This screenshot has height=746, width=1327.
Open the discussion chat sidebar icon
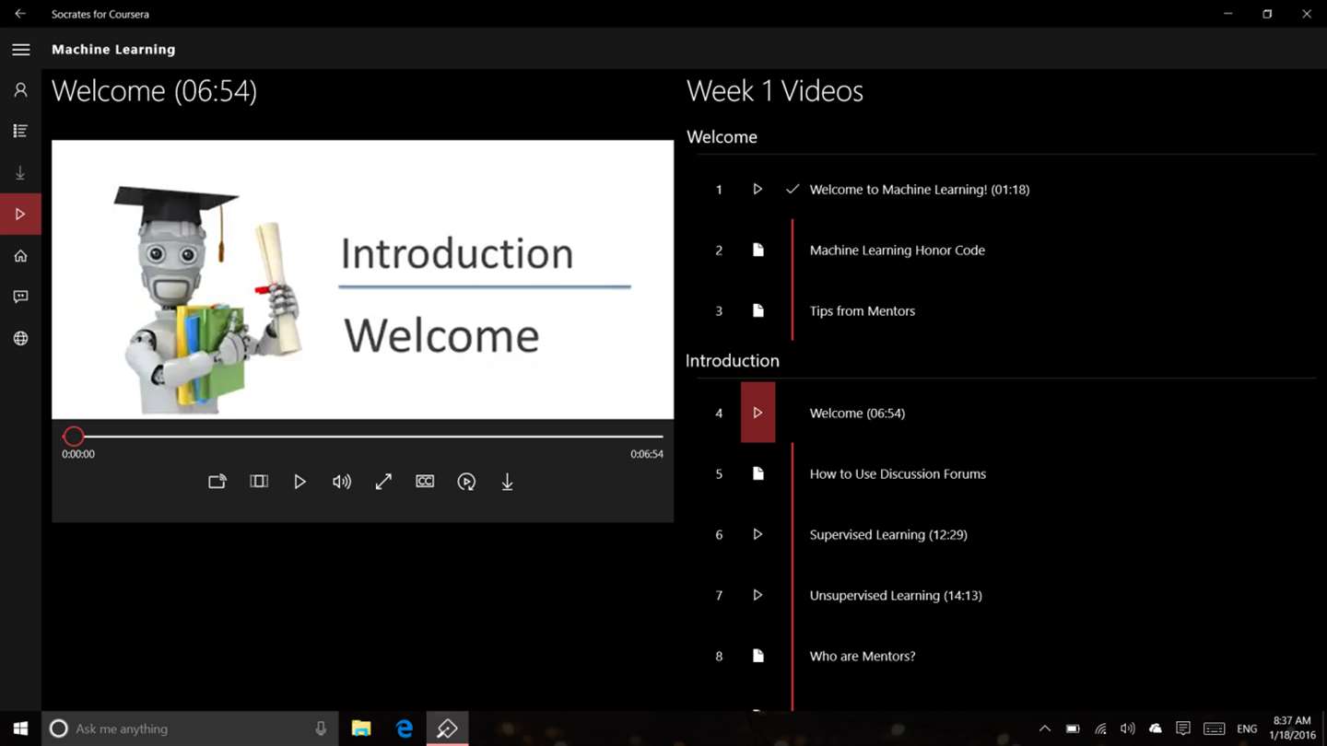tap(20, 297)
